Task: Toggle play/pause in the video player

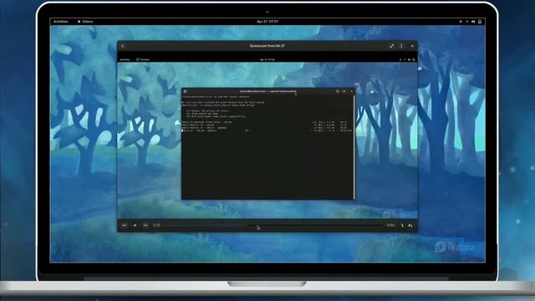Action: point(135,225)
